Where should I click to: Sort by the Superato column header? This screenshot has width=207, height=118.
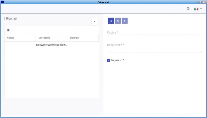click(83, 38)
